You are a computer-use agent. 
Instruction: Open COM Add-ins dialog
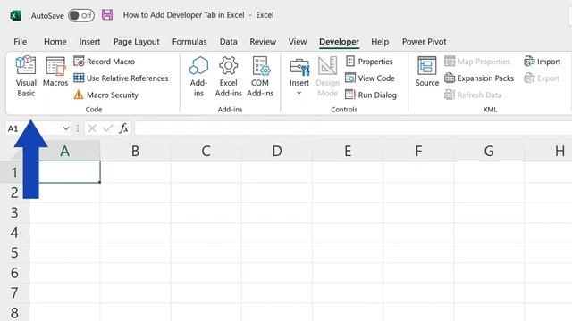point(260,77)
